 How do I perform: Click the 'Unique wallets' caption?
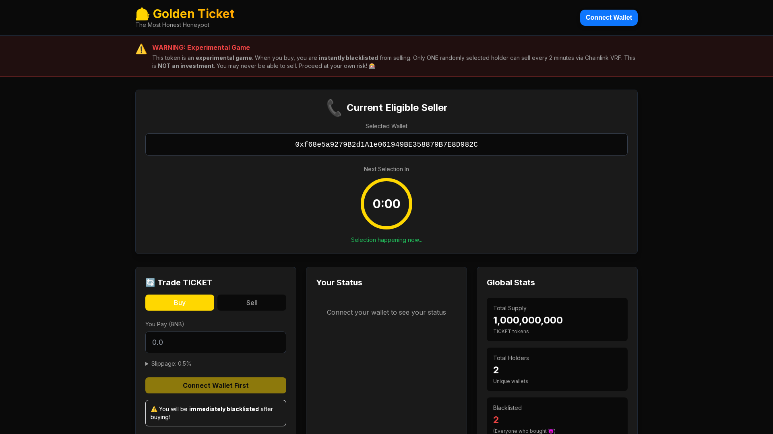point(511,381)
